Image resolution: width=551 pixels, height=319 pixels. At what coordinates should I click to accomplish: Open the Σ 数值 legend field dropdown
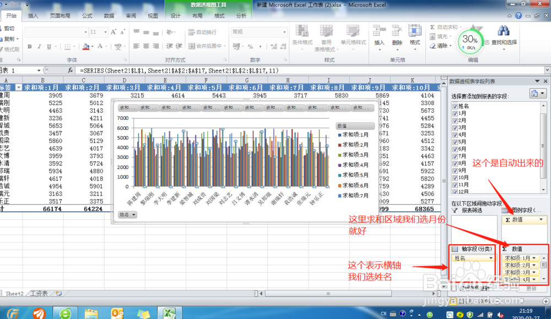tap(541, 219)
